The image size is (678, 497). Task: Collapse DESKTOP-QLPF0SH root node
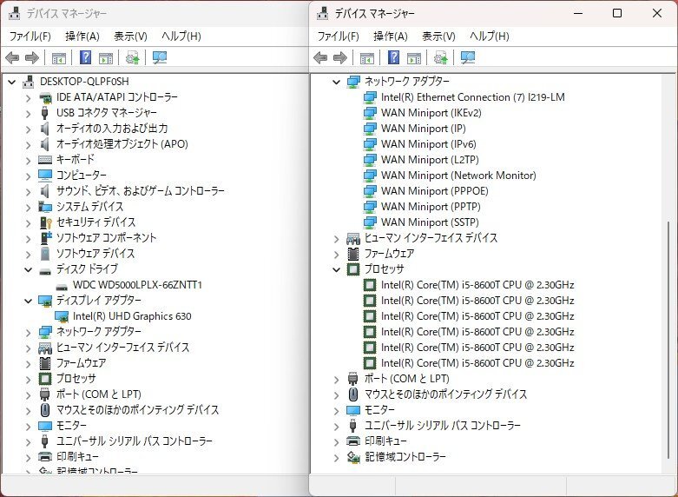[x=11, y=82]
